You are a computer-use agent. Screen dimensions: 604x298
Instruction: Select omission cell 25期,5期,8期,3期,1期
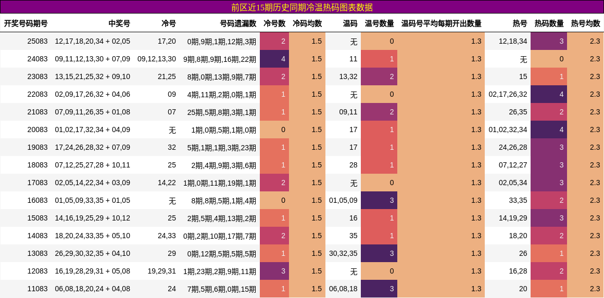[x=221, y=112]
